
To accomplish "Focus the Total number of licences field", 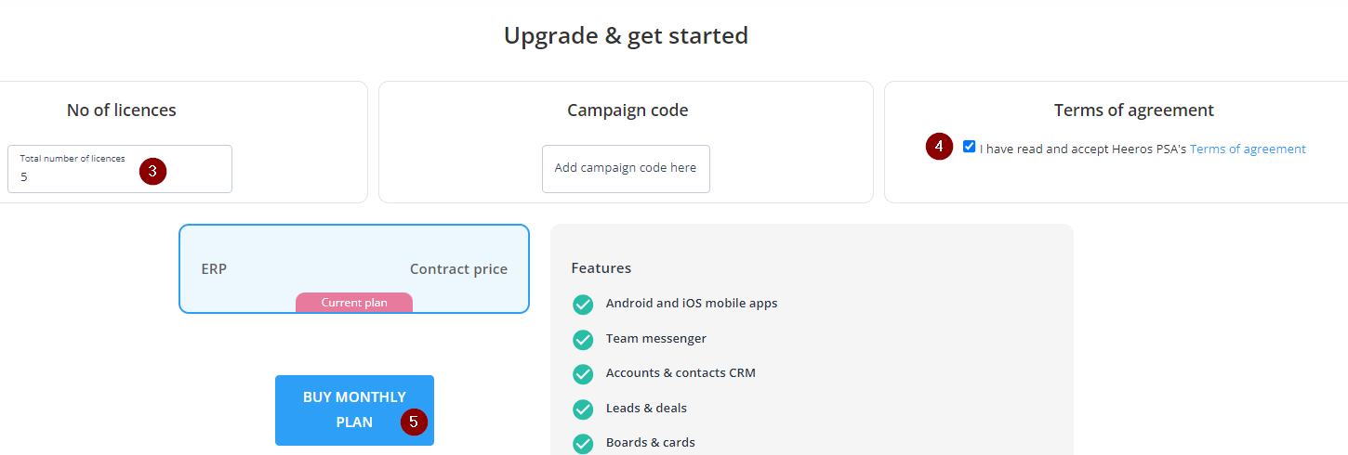I will point(120,169).
